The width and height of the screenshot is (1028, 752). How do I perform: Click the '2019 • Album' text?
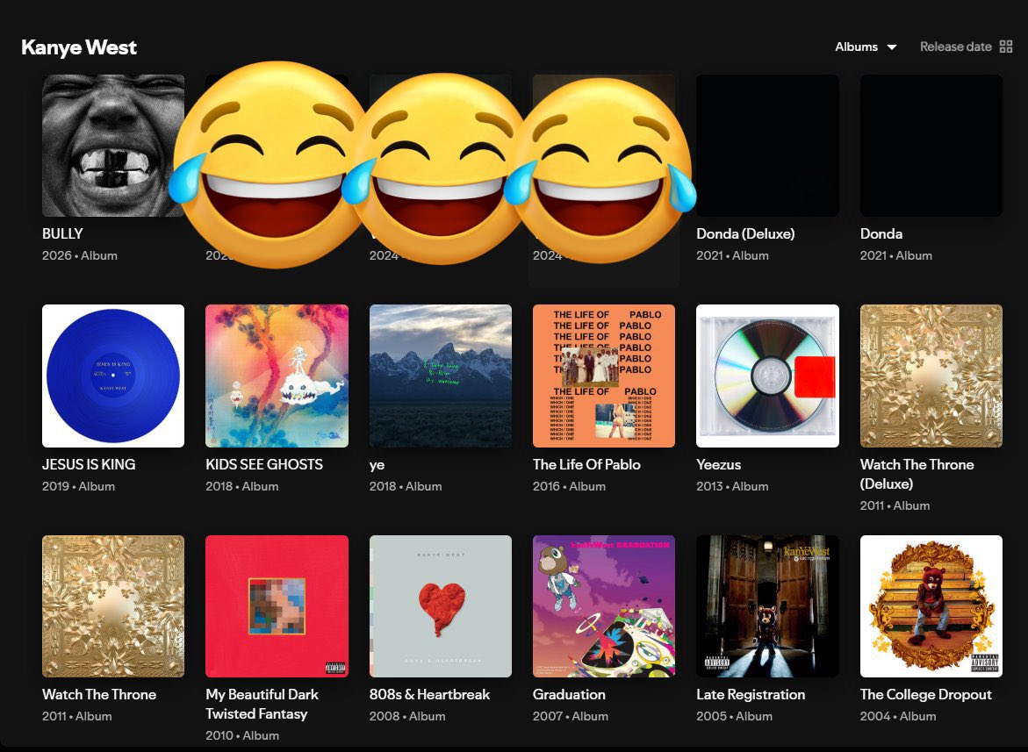(x=79, y=486)
